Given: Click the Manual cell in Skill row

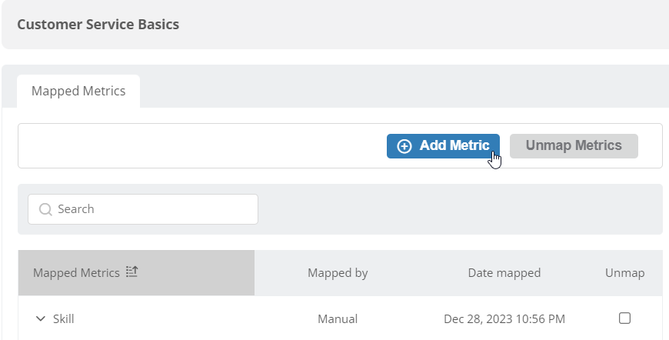Looking at the screenshot, I should [338, 318].
